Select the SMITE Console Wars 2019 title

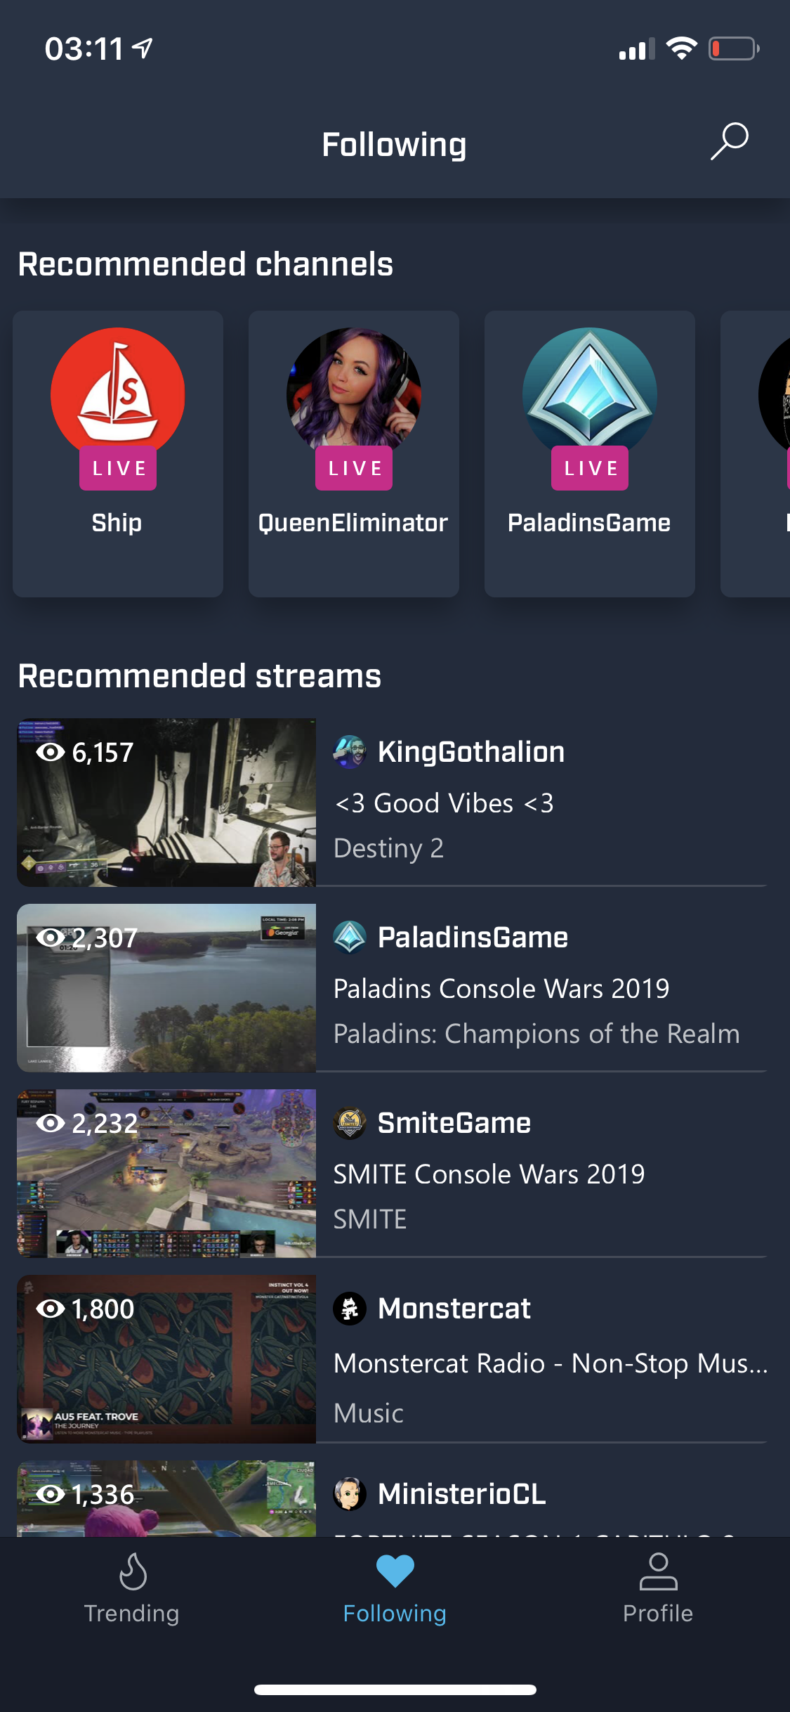489,1174
